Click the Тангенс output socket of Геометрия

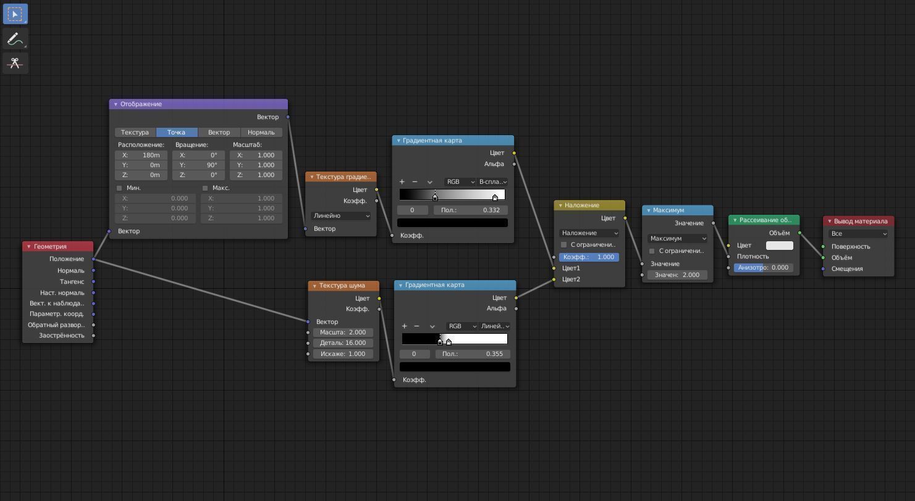click(x=93, y=281)
